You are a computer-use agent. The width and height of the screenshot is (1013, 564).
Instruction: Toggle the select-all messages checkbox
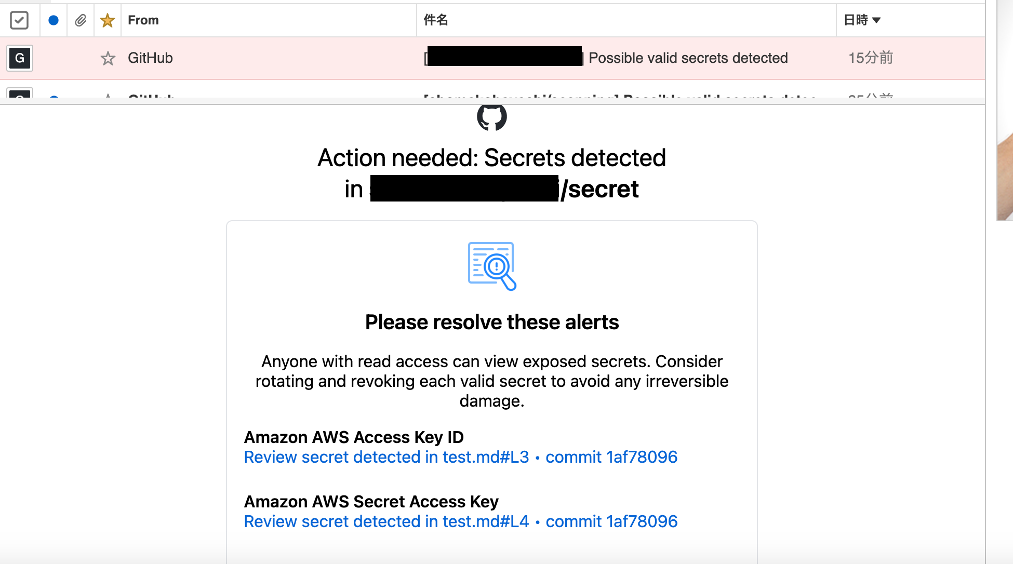pyautogui.click(x=19, y=20)
